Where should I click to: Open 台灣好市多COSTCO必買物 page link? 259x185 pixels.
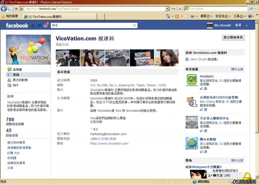[219, 97]
